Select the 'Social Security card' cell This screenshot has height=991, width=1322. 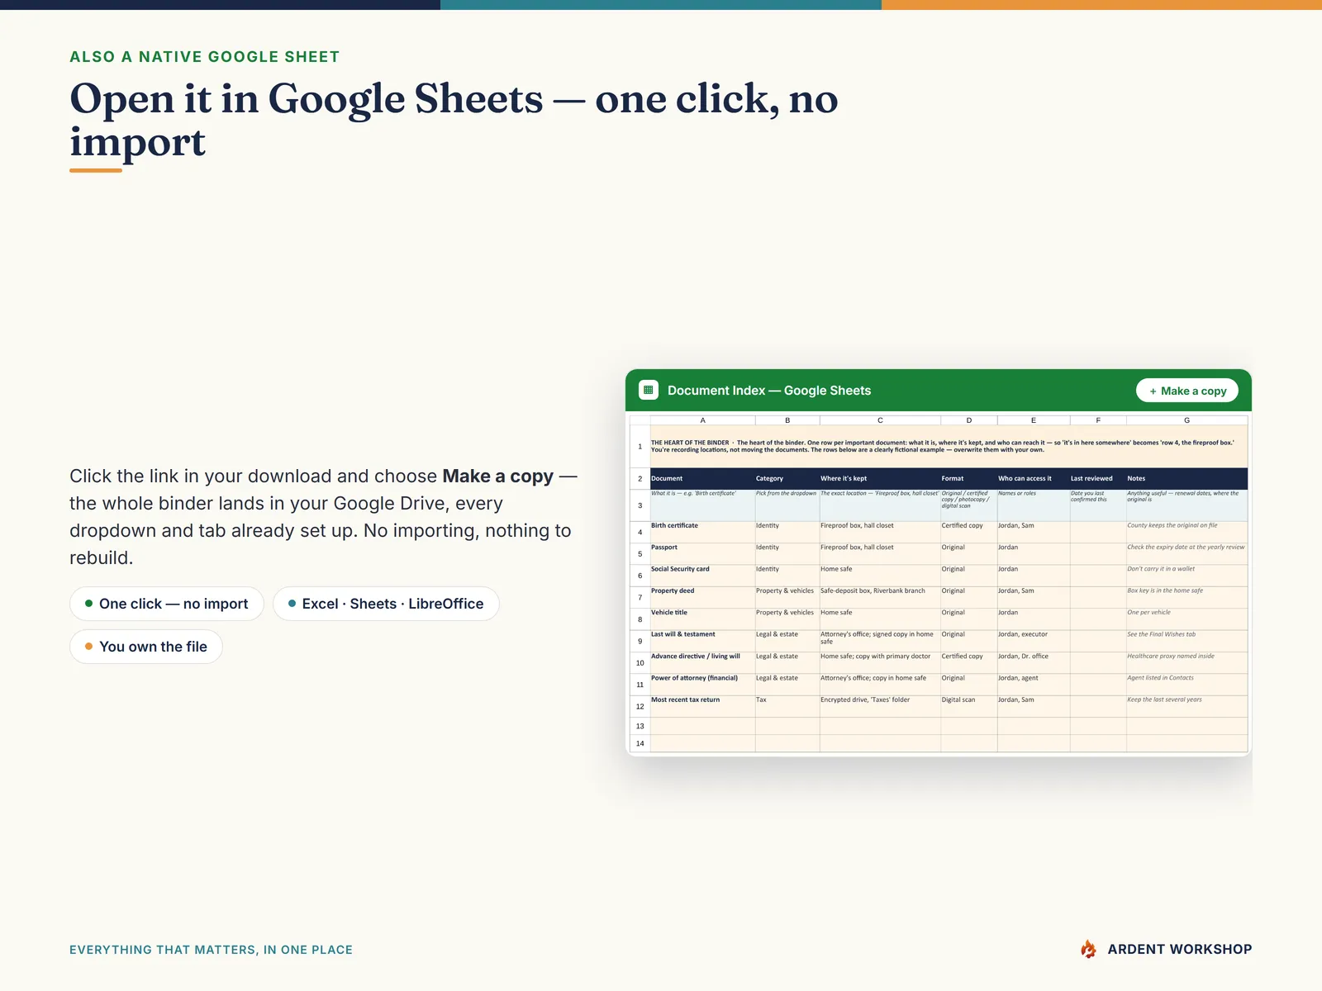point(702,576)
